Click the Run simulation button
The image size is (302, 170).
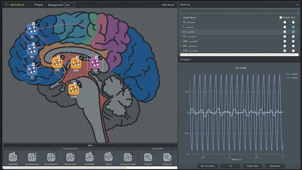[207, 166]
